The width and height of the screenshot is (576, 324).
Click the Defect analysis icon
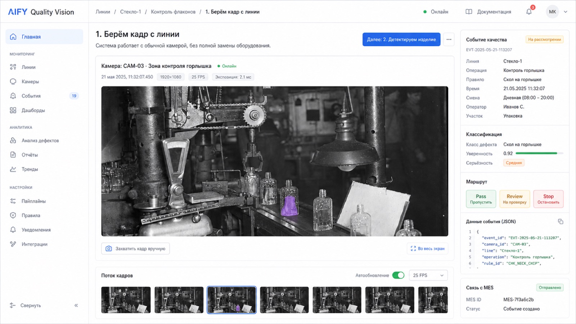(x=13, y=140)
